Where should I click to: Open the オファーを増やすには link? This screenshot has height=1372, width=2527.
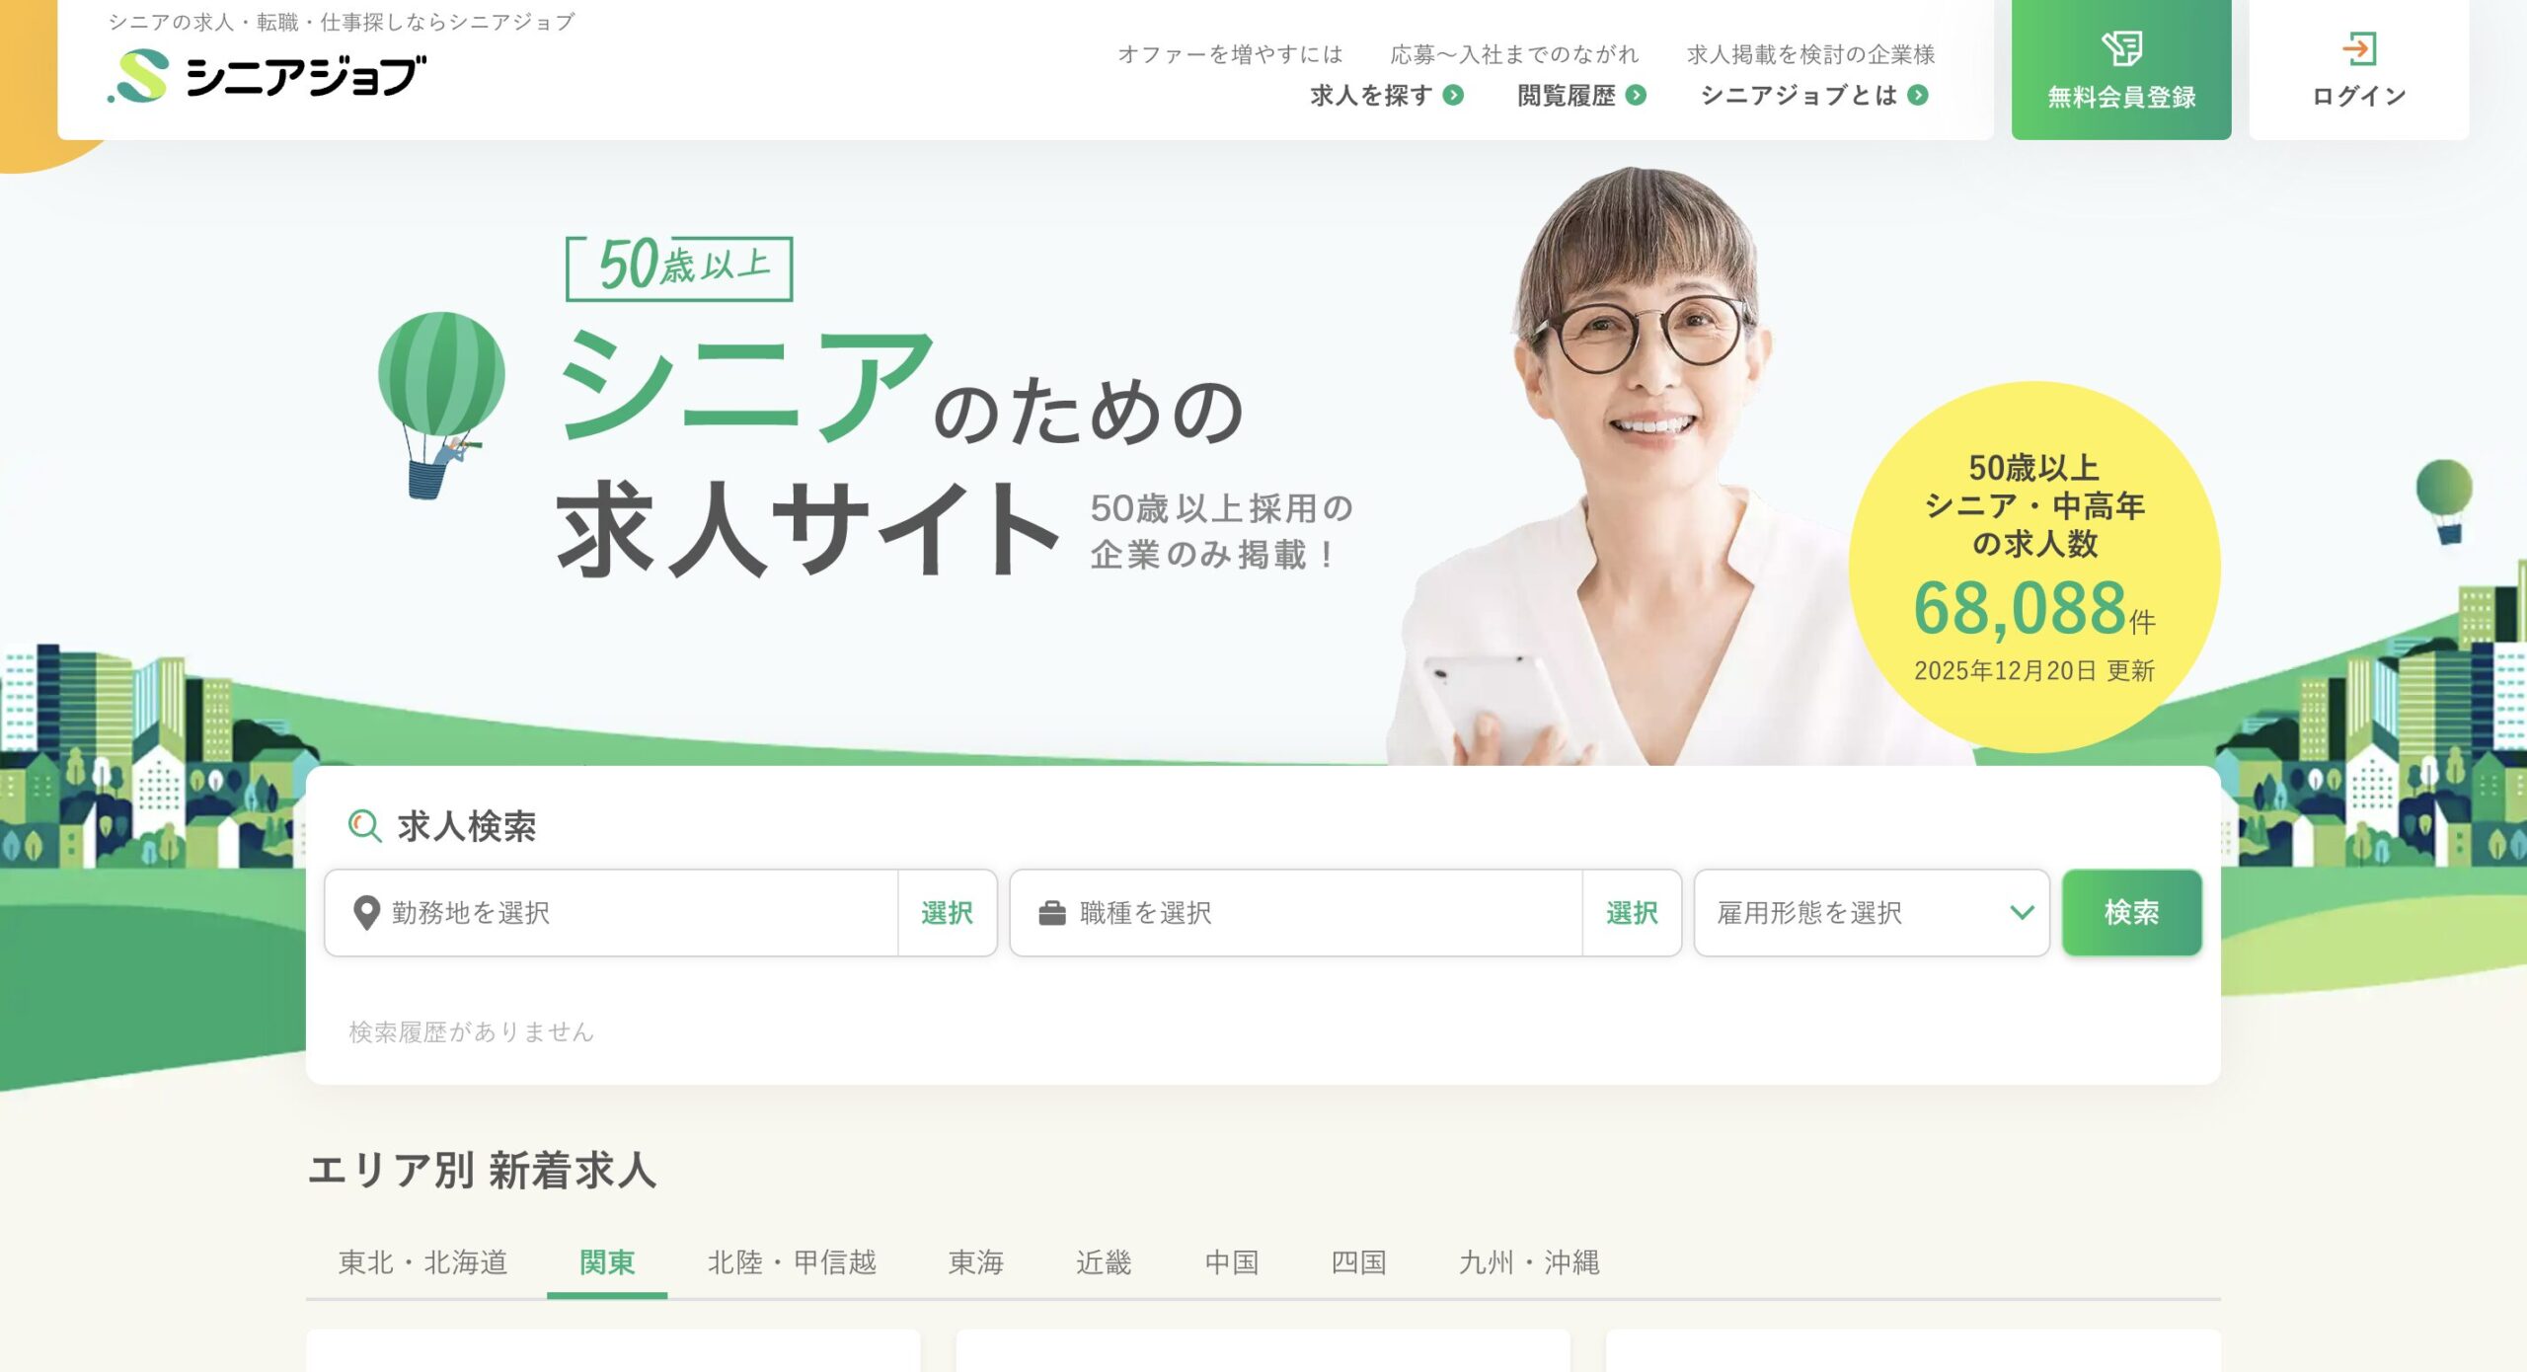(1230, 54)
